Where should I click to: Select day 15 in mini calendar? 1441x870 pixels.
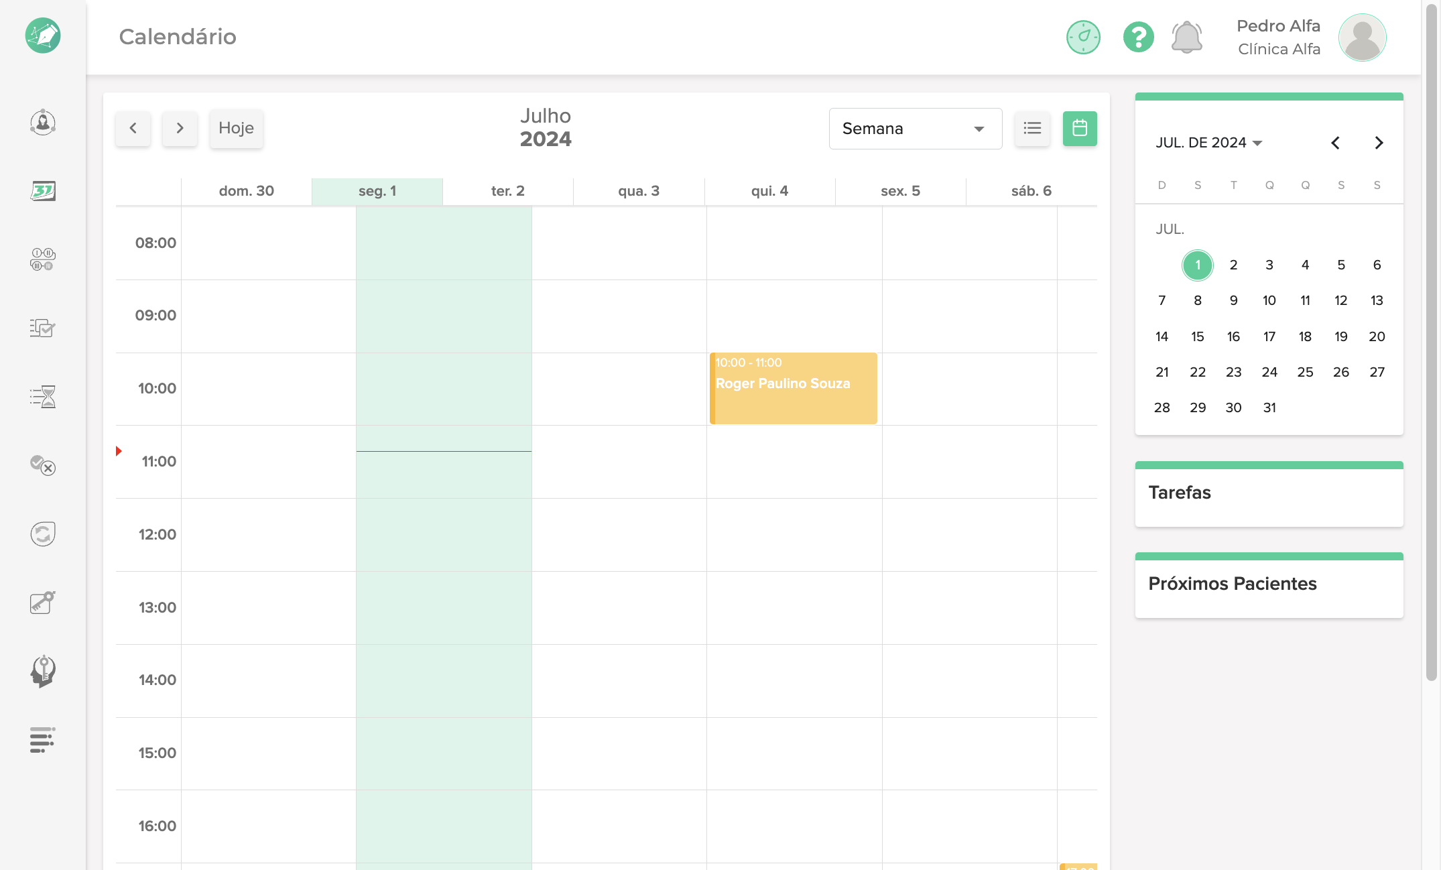tap(1197, 336)
